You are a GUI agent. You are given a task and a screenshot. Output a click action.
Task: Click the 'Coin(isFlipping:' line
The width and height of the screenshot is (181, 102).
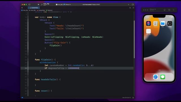(x=74, y=37)
